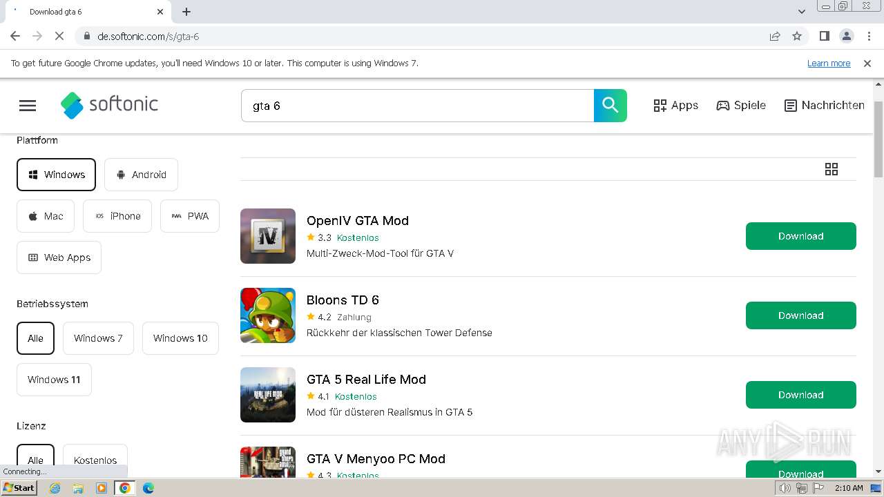Download OpenIV GTA Mod
The image size is (884, 497).
801,236
